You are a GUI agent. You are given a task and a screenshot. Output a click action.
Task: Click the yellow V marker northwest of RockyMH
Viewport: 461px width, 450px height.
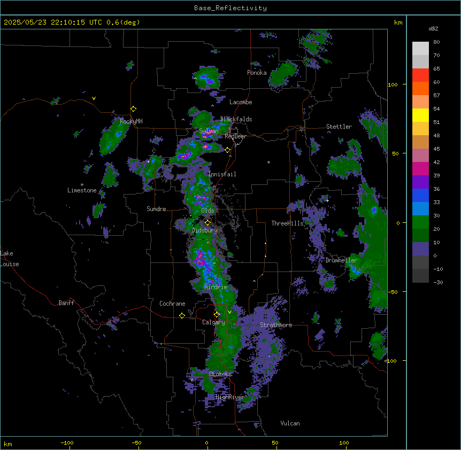click(x=94, y=98)
